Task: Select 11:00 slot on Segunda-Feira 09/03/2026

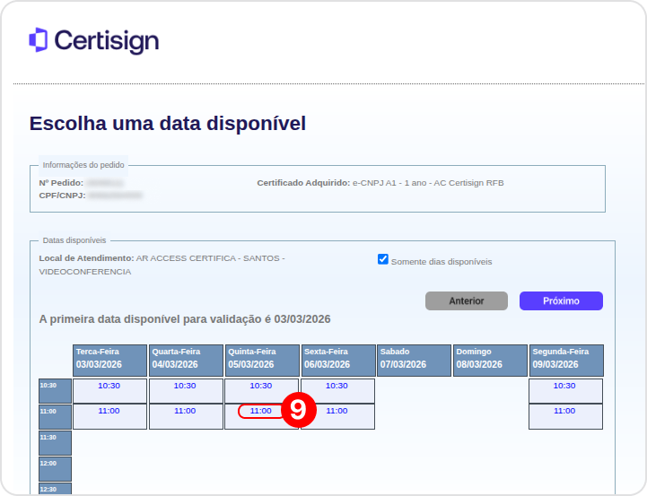Action: point(564,411)
